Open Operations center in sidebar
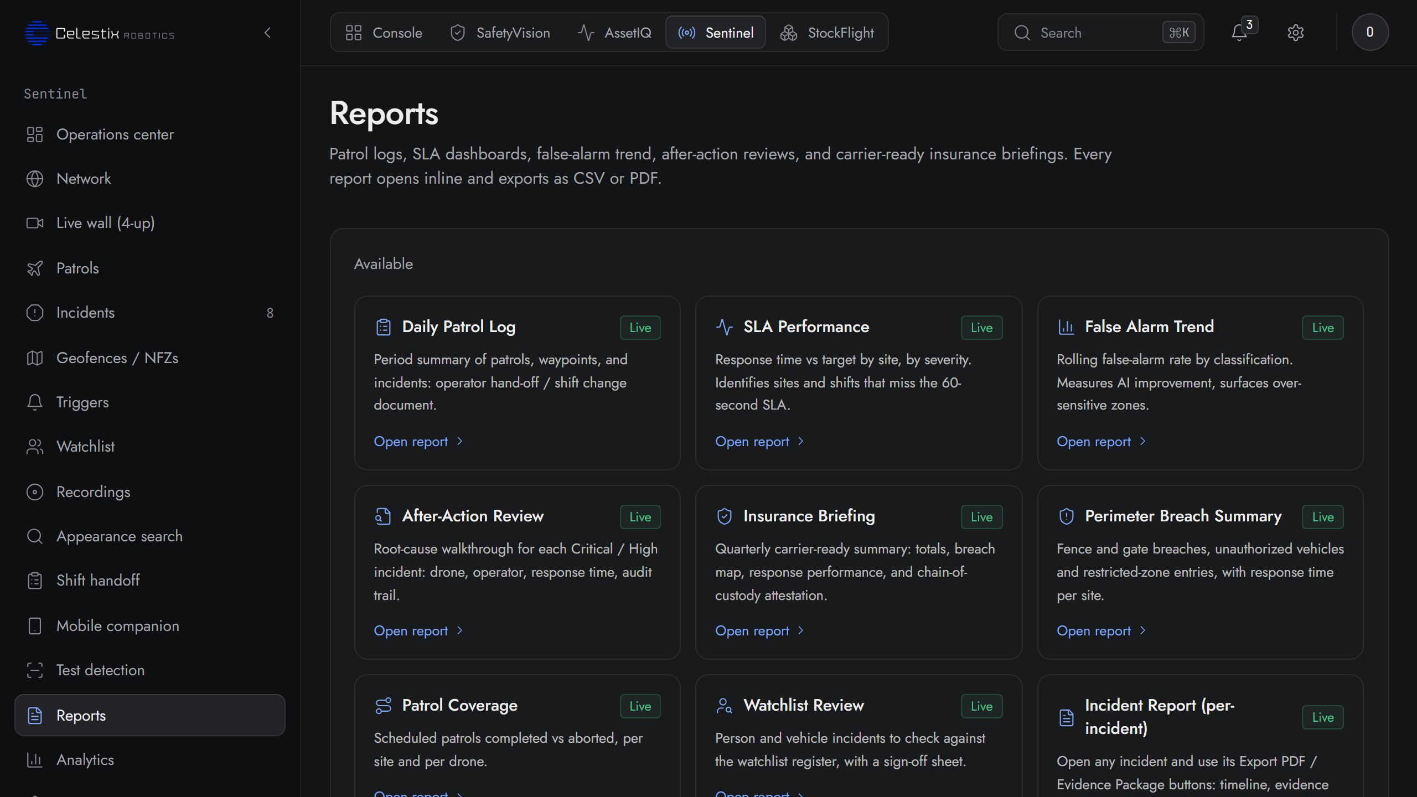1417x797 pixels. (149, 134)
